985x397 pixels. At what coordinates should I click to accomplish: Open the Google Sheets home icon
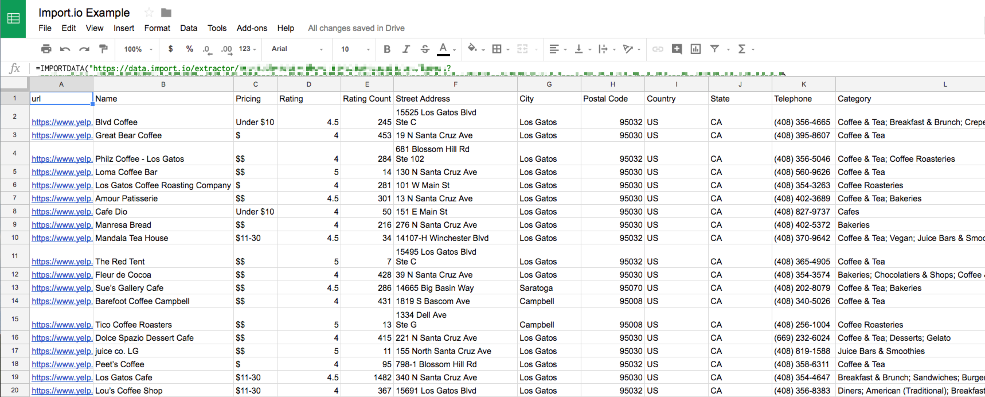13,18
